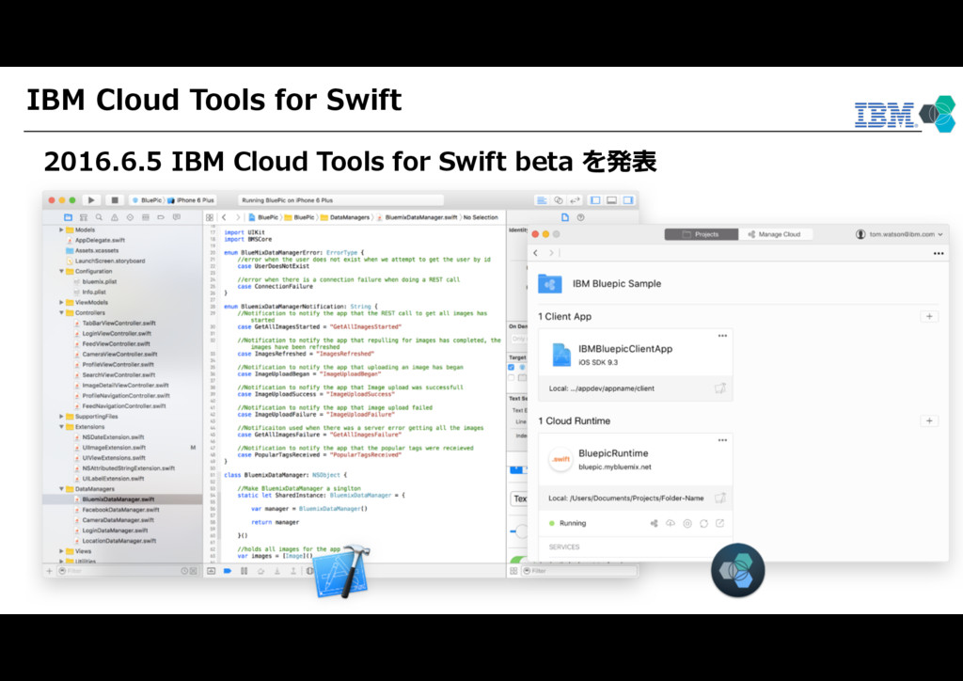Screen dimensions: 963x681
Task: Show the Quick Help inspector in Xcode
Action: point(580,217)
